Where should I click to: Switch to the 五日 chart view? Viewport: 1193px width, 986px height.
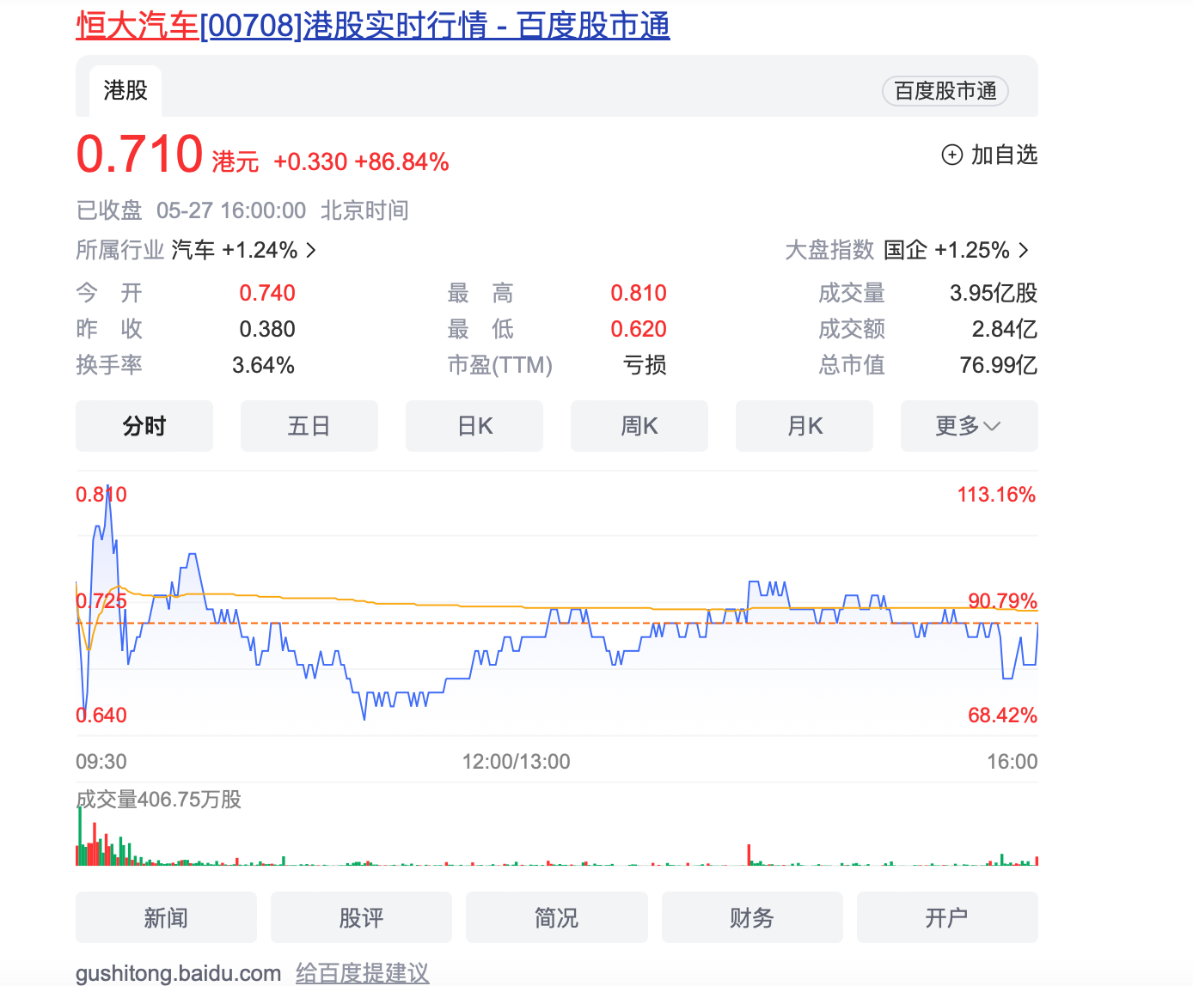(309, 426)
